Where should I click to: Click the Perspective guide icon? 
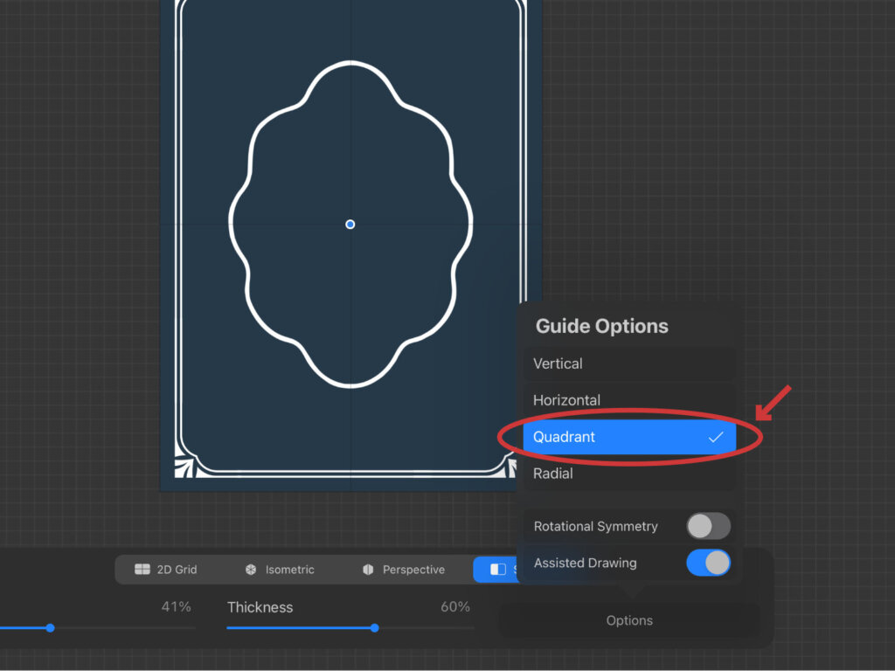[368, 570]
